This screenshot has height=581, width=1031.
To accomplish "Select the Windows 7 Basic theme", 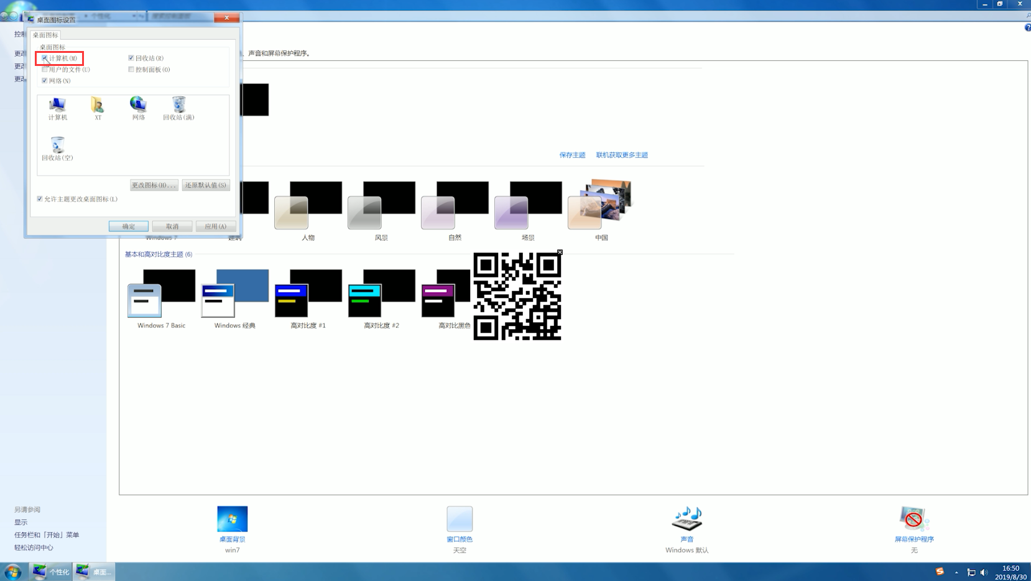I will 162,299.
